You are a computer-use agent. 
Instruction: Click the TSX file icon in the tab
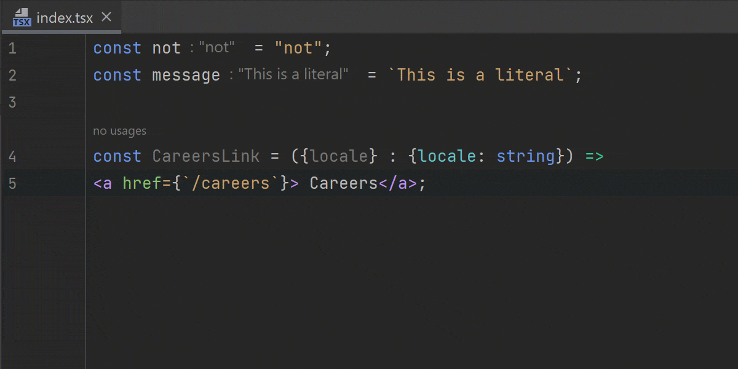(x=22, y=18)
